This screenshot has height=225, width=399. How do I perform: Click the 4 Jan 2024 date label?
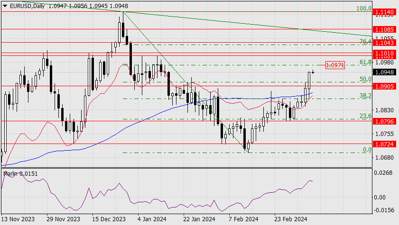pyautogui.click(x=152, y=219)
